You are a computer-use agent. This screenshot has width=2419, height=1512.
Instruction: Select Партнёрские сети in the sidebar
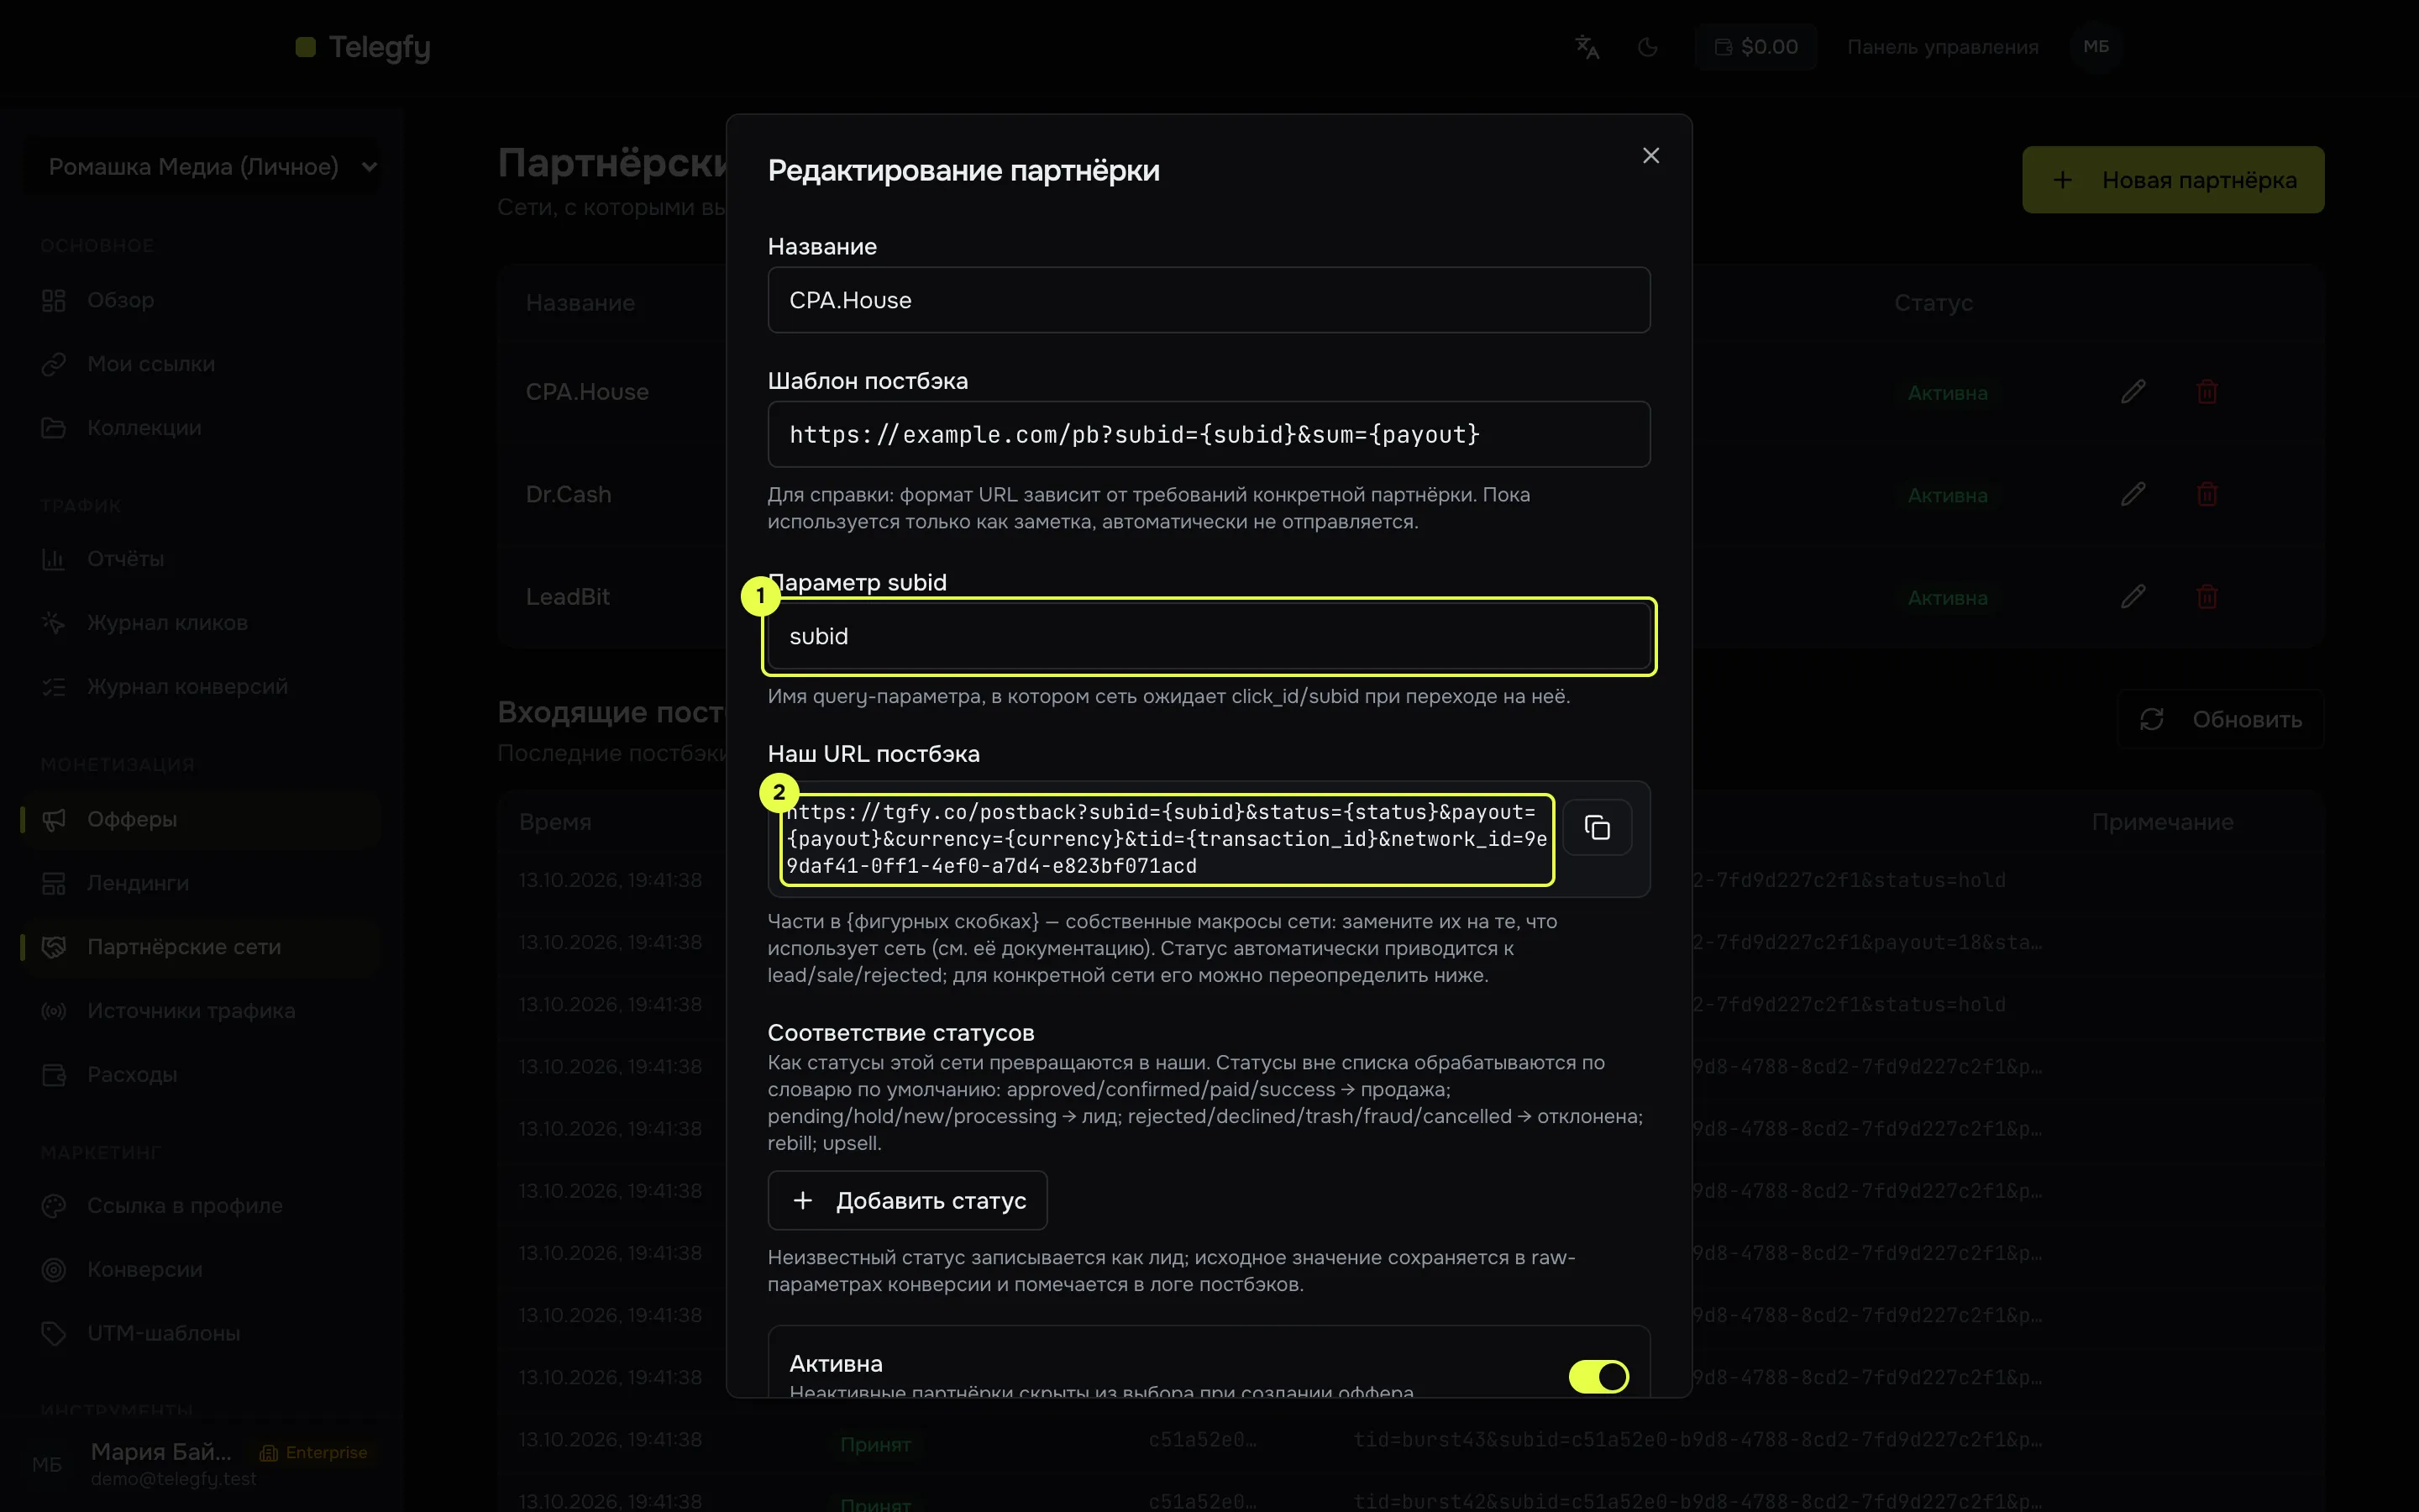[201, 947]
